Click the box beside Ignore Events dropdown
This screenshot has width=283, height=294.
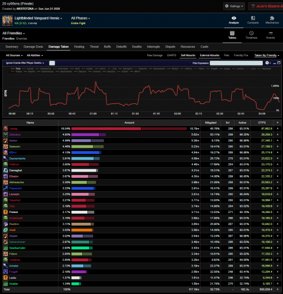click(x=52, y=63)
